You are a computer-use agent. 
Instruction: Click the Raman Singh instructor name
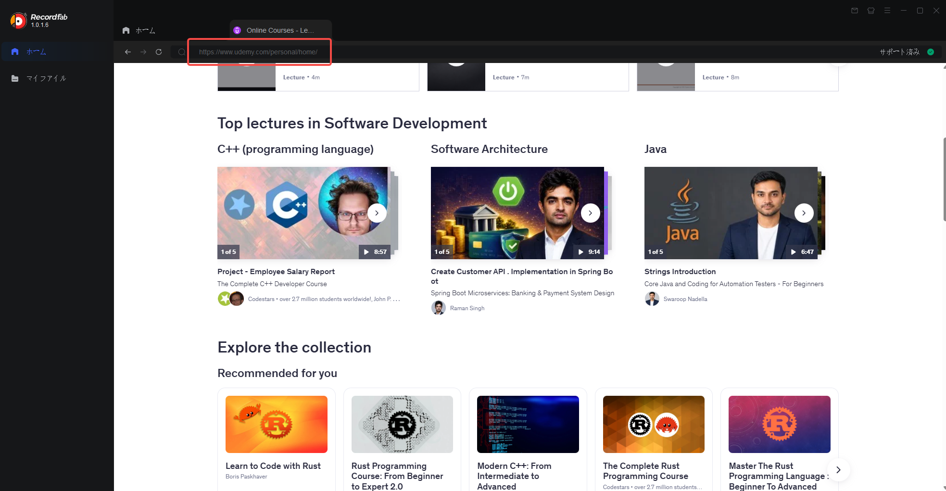click(467, 308)
